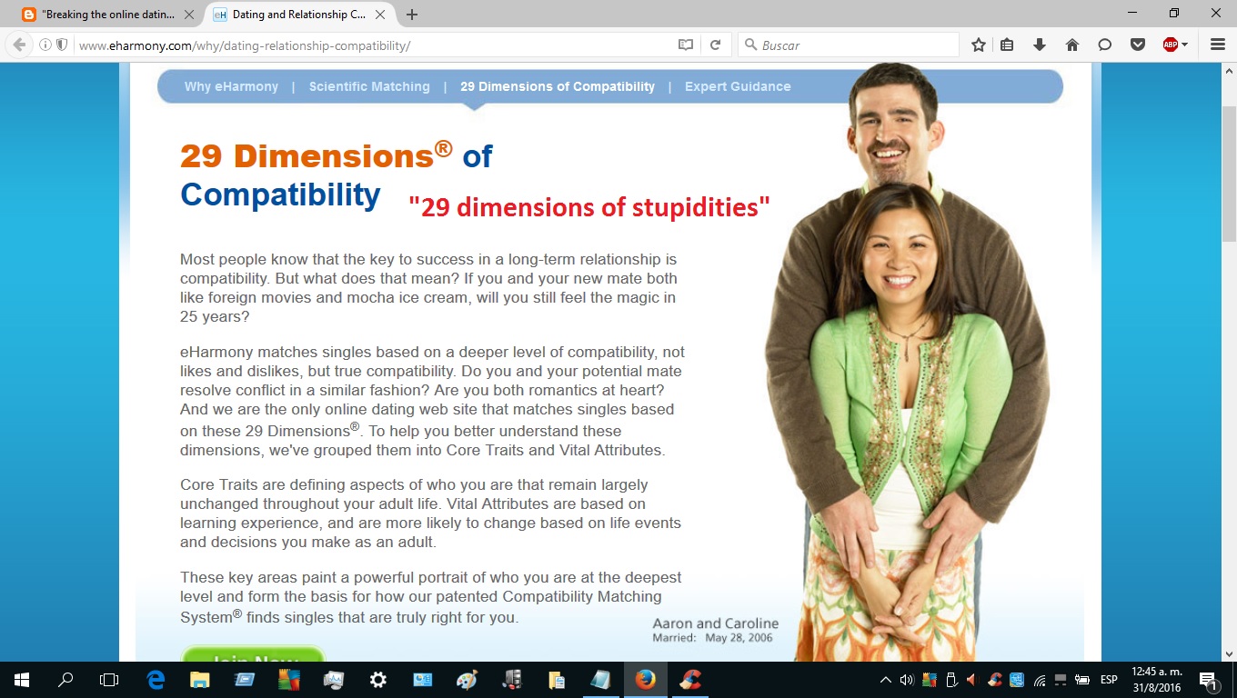Open the taskbar clock and calendar
The image size is (1237, 698).
[1157, 680]
